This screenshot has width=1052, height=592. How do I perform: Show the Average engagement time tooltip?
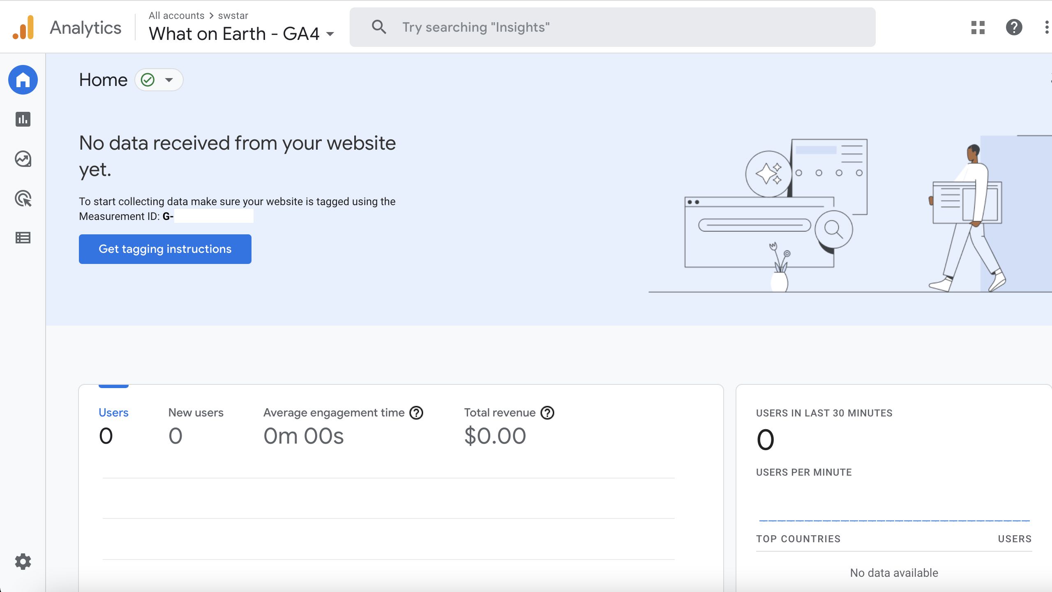[x=416, y=413]
